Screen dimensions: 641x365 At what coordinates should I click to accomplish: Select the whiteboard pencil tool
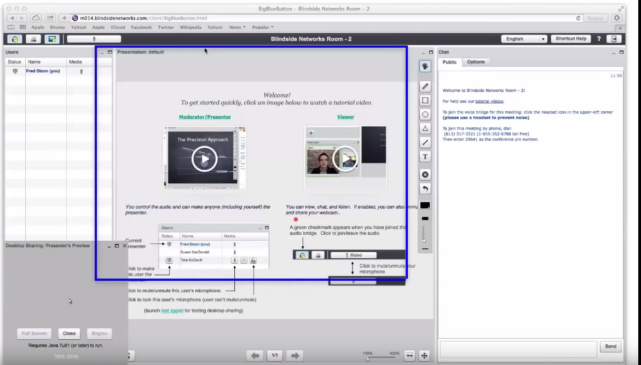coord(425,86)
